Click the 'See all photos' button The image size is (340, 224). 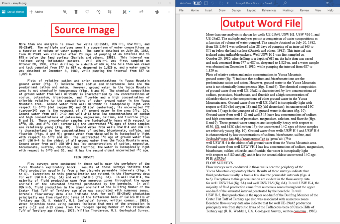[x=13, y=11]
